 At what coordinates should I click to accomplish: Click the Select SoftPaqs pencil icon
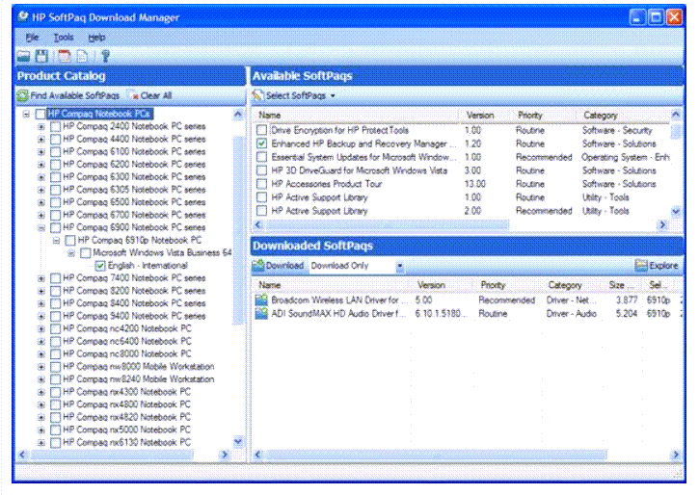click(x=257, y=95)
